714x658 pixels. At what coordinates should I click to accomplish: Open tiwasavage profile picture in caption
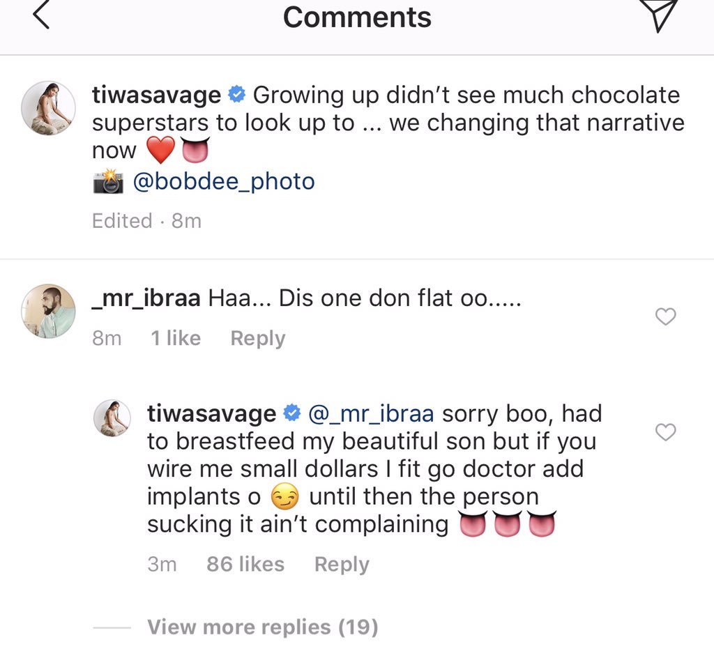(x=48, y=107)
